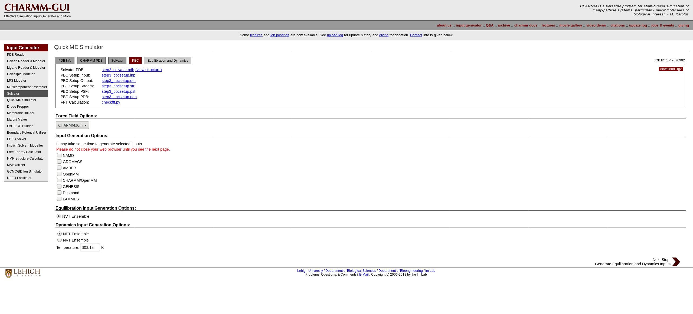This screenshot has width=693, height=314.
Task: Switch to the CHARMM PDB tab
Action: [91, 61]
